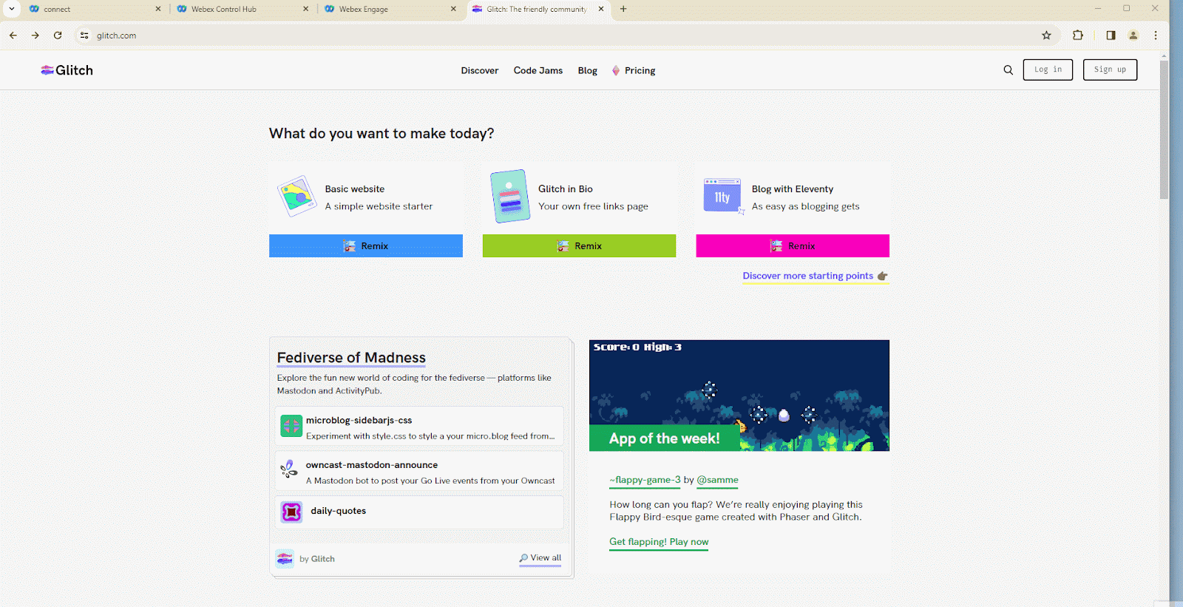Open the browser side panel icon

(x=1111, y=35)
